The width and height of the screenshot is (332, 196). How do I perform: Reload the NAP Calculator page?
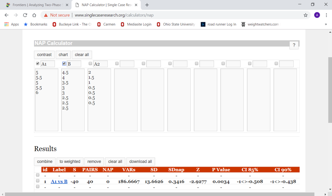25,15
